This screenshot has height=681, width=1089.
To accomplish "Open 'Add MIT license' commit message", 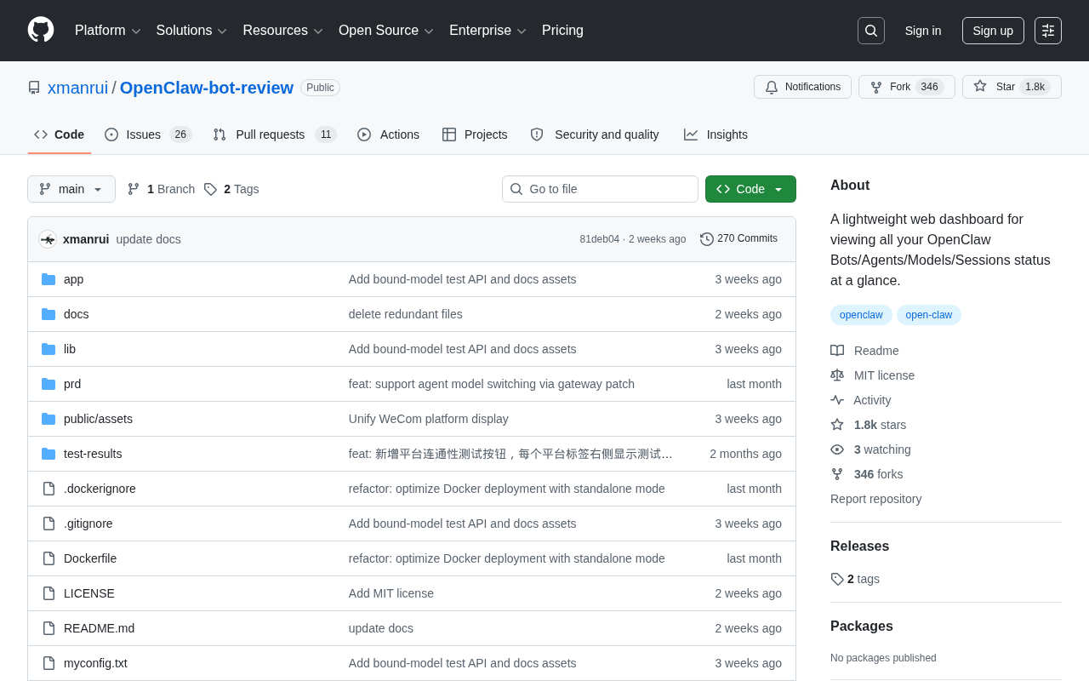I will tap(391, 593).
